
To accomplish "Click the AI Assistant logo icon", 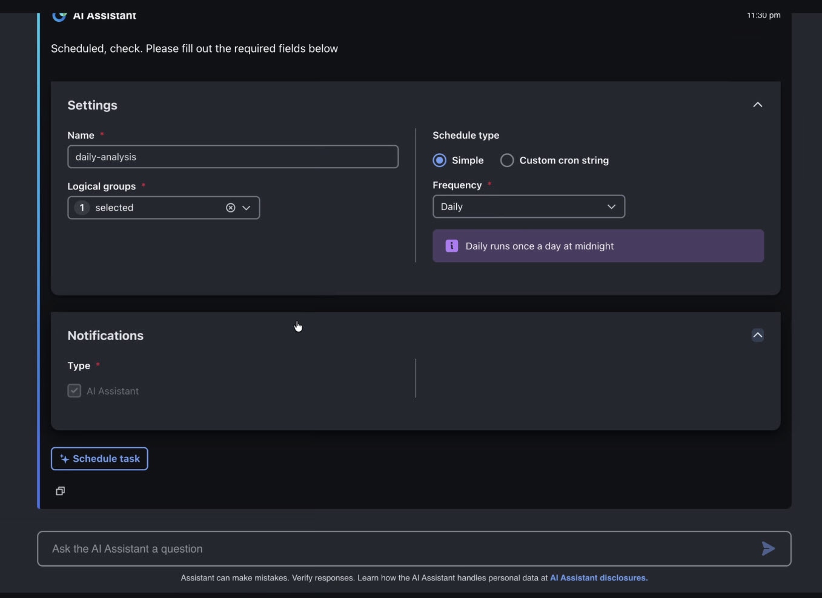I will (x=59, y=16).
